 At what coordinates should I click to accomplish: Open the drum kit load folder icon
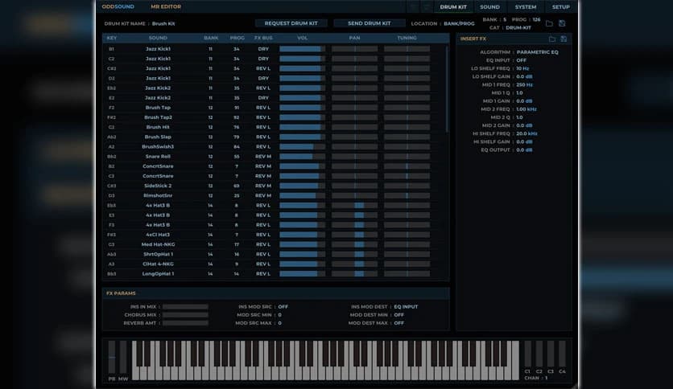point(549,23)
